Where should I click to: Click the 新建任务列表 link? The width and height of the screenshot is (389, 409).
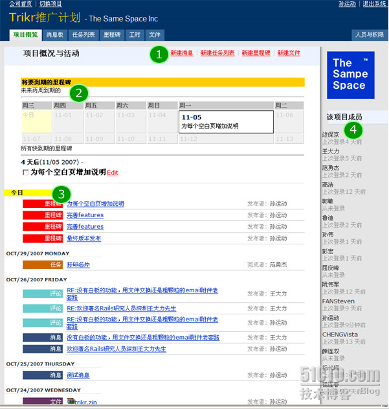click(x=217, y=53)
